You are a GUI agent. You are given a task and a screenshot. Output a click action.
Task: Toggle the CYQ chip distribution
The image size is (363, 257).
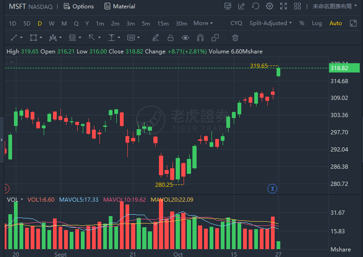[x=237, y=23]
